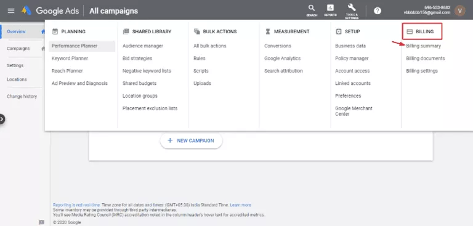Open All bulk actions
This screenshot has width=473, height=226.
tap(210, 46)
